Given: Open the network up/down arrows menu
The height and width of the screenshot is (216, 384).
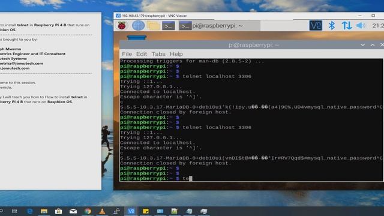Looking at the screenshot, I should click(x=347, y=25).
